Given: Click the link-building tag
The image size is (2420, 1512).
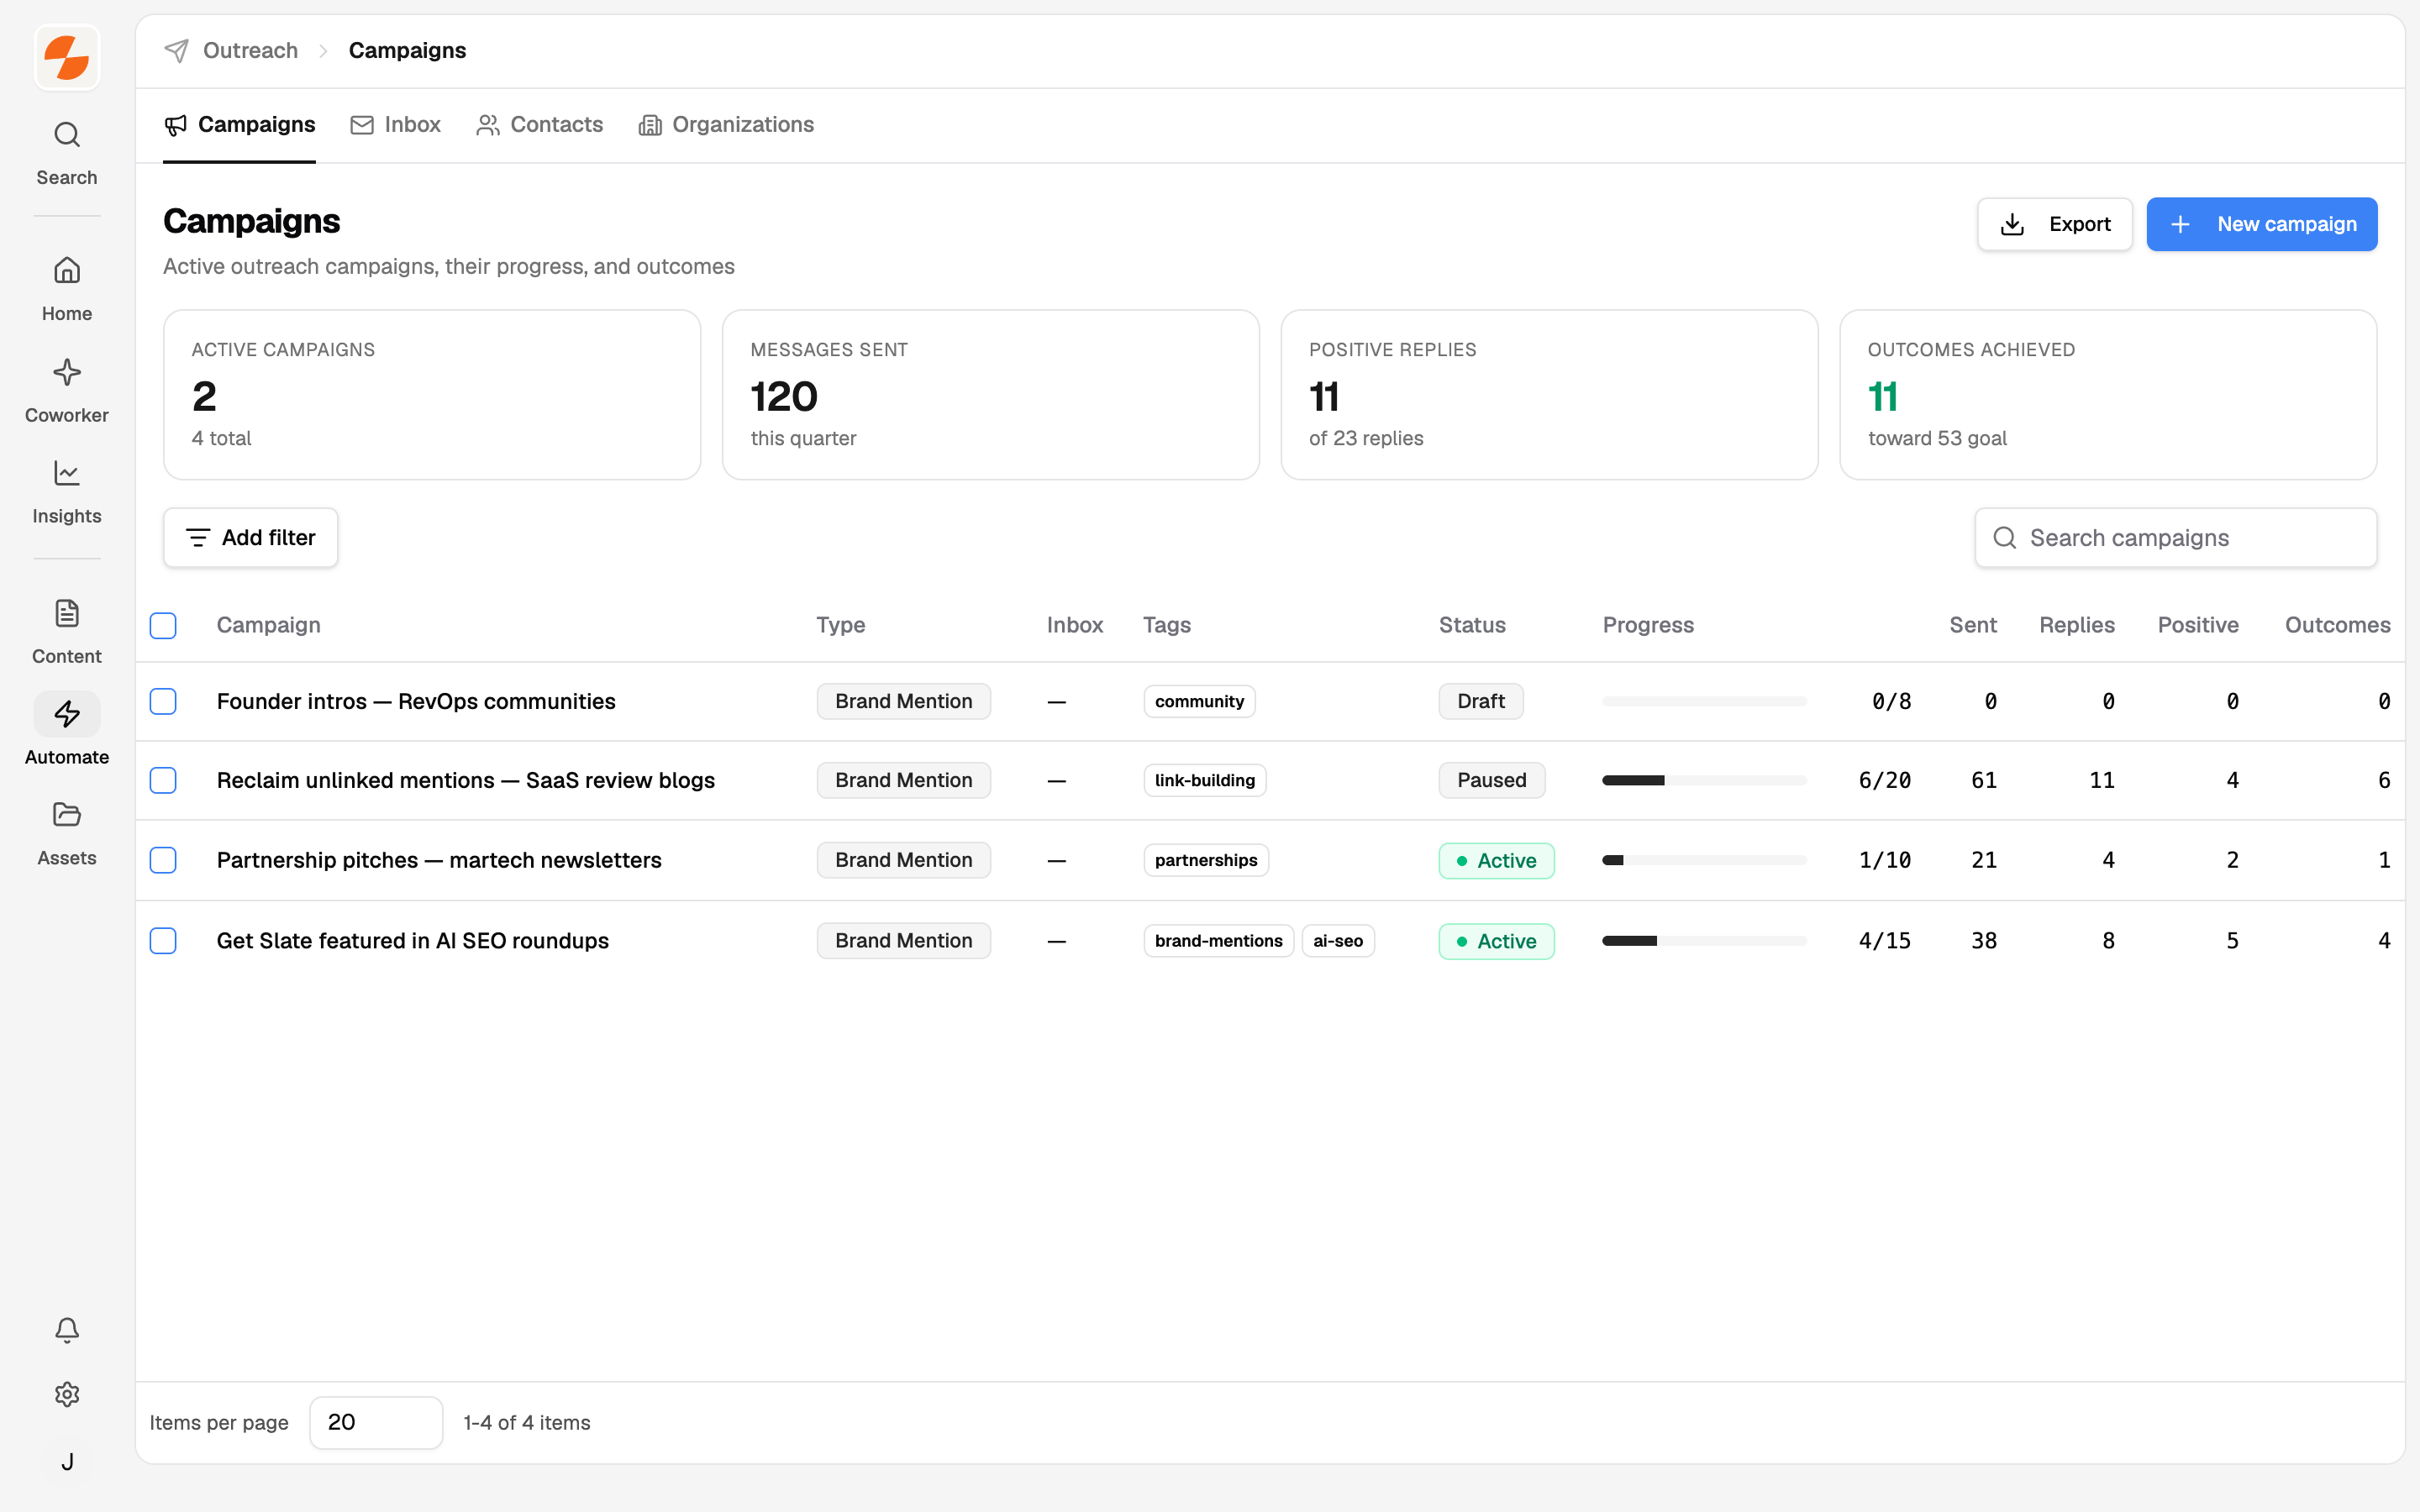Looking at the screenshot, I should (1205, 780).
